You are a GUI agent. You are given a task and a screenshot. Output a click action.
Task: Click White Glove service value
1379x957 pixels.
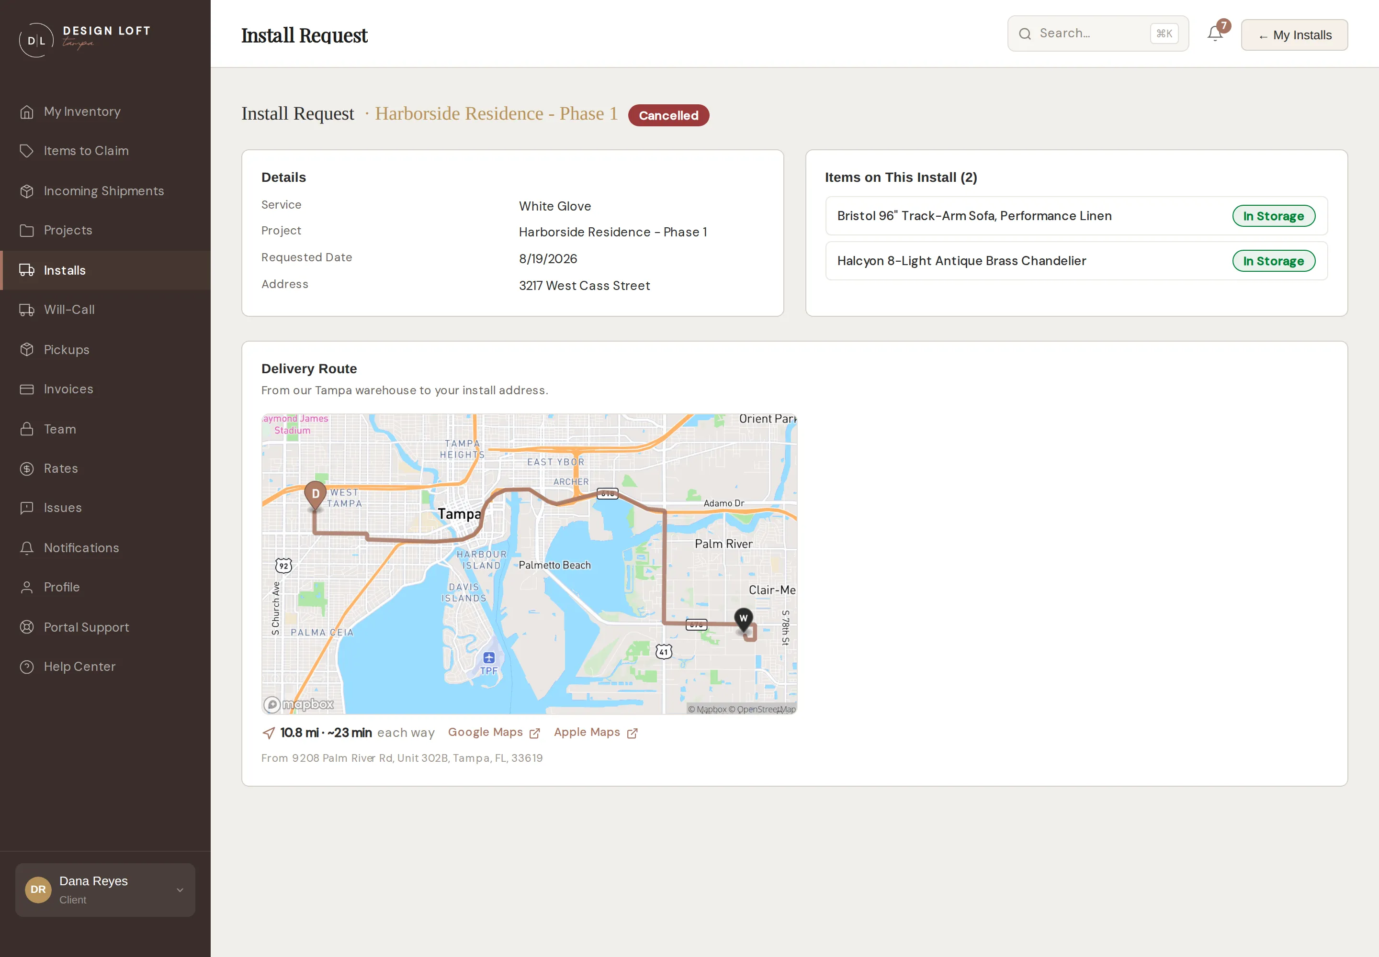pos(554,206)
